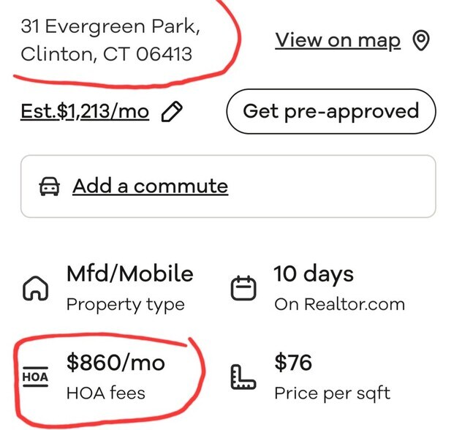Select the Add a commute link
The width and height of the screenshot is (454, 430).
150,186
